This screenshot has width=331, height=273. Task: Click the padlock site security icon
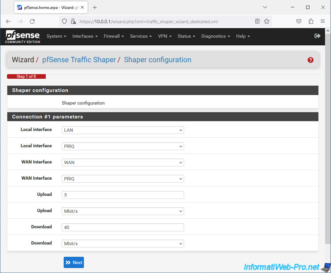click(73, 21)
